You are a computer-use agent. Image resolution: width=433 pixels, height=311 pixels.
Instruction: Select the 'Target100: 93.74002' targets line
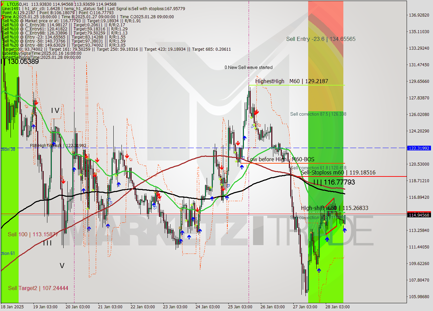point(116,49)
